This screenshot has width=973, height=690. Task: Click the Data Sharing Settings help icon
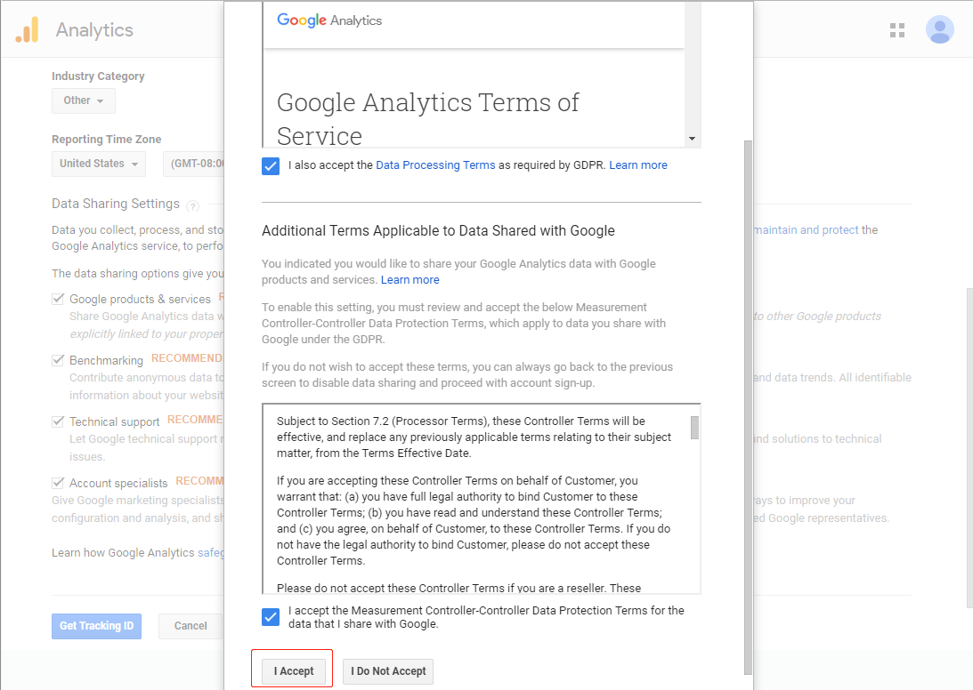tap(193, 205)
